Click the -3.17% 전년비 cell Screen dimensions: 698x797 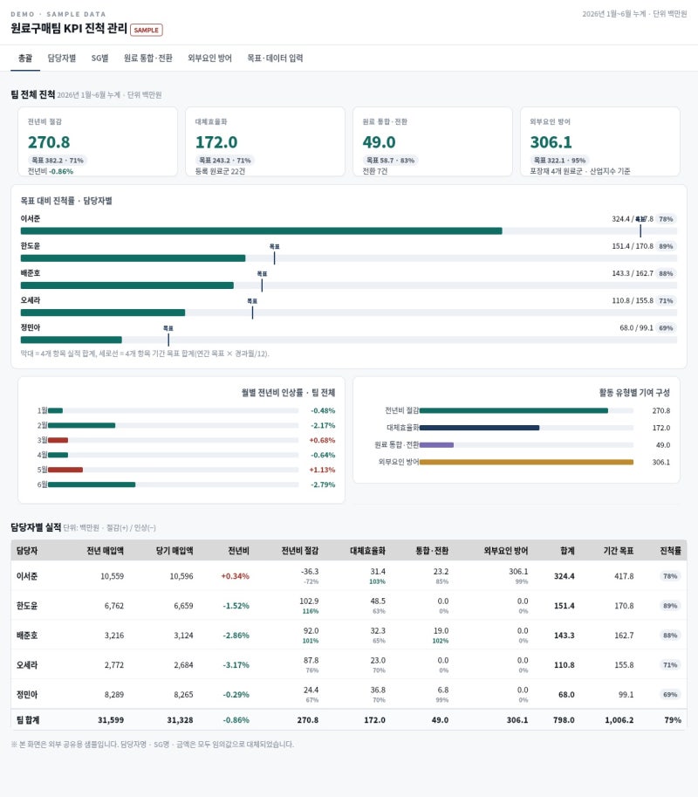(x=236, y=665)
